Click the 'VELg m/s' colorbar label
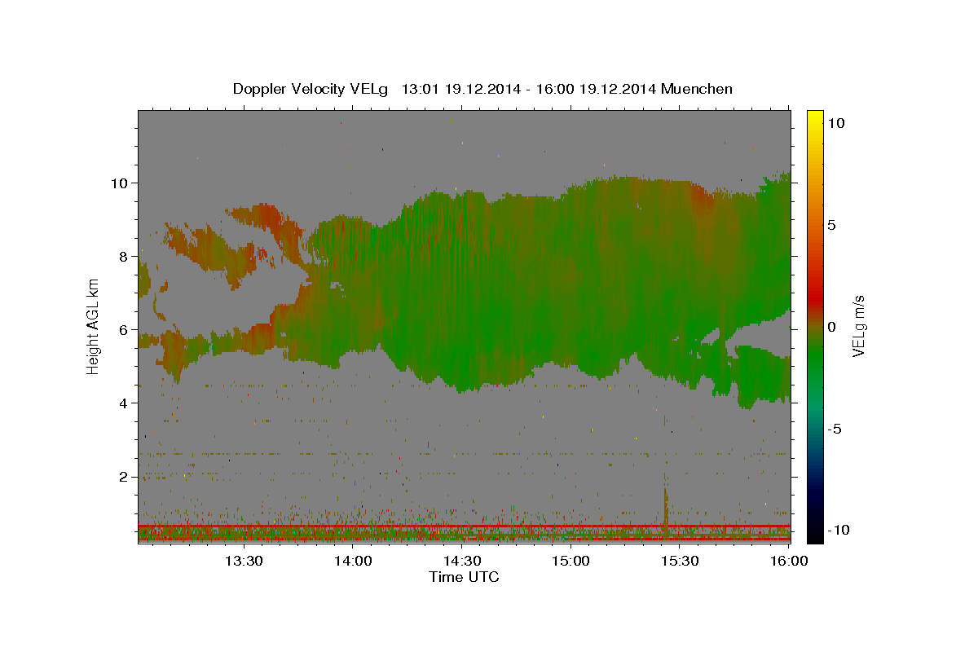The height and width of the screenshot is (652, 978). [858, 326]
